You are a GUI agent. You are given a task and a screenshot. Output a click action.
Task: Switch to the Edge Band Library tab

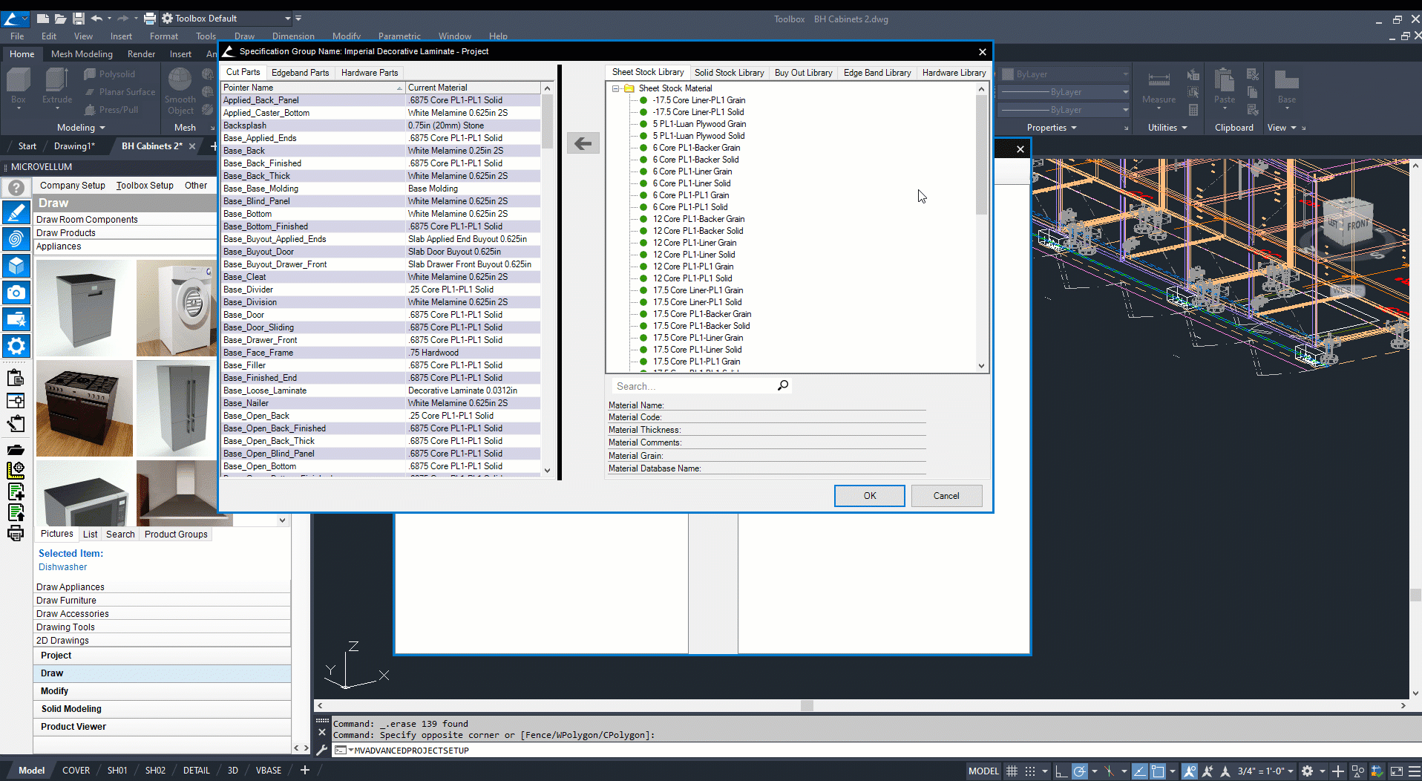click(x=877, y=73)
